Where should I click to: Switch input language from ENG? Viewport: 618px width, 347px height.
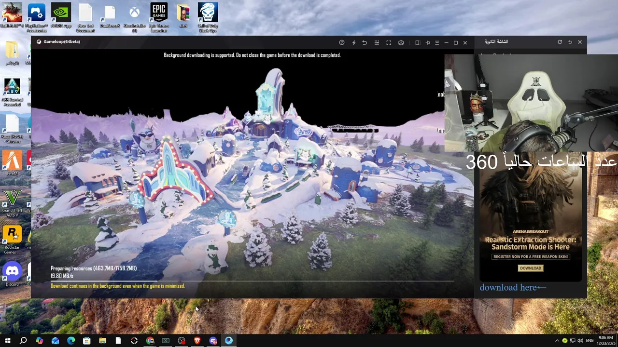[x=590, y=341]
